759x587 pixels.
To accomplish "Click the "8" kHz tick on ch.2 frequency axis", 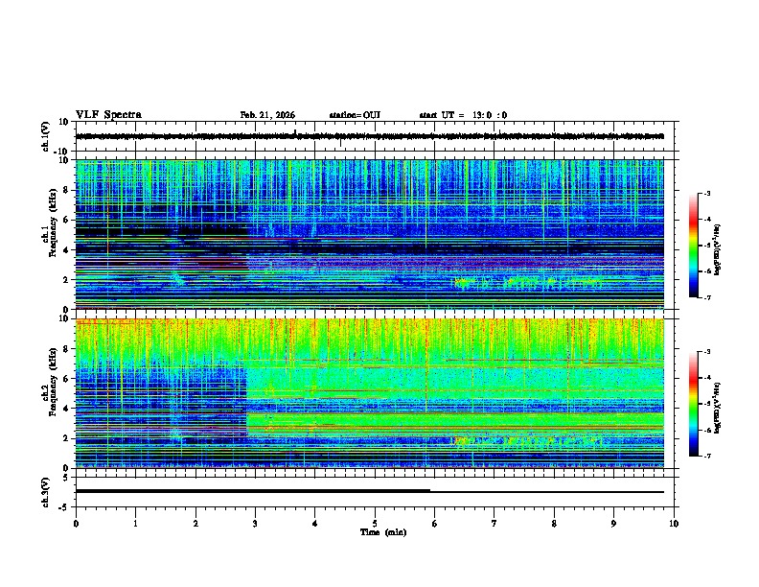I will (68, 349).
